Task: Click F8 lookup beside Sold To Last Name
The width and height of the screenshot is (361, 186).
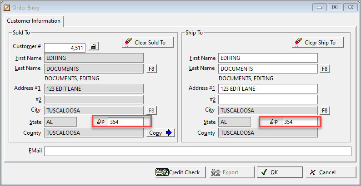Action: 151,69
